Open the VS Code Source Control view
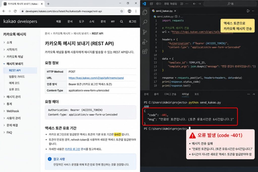 point(145,32)
